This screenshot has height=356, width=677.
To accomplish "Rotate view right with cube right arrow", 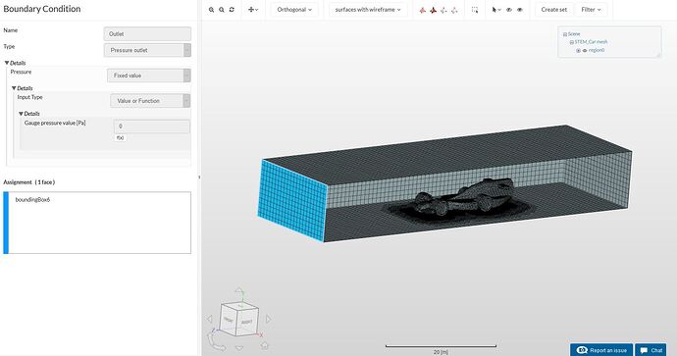I will pos(269,319).
